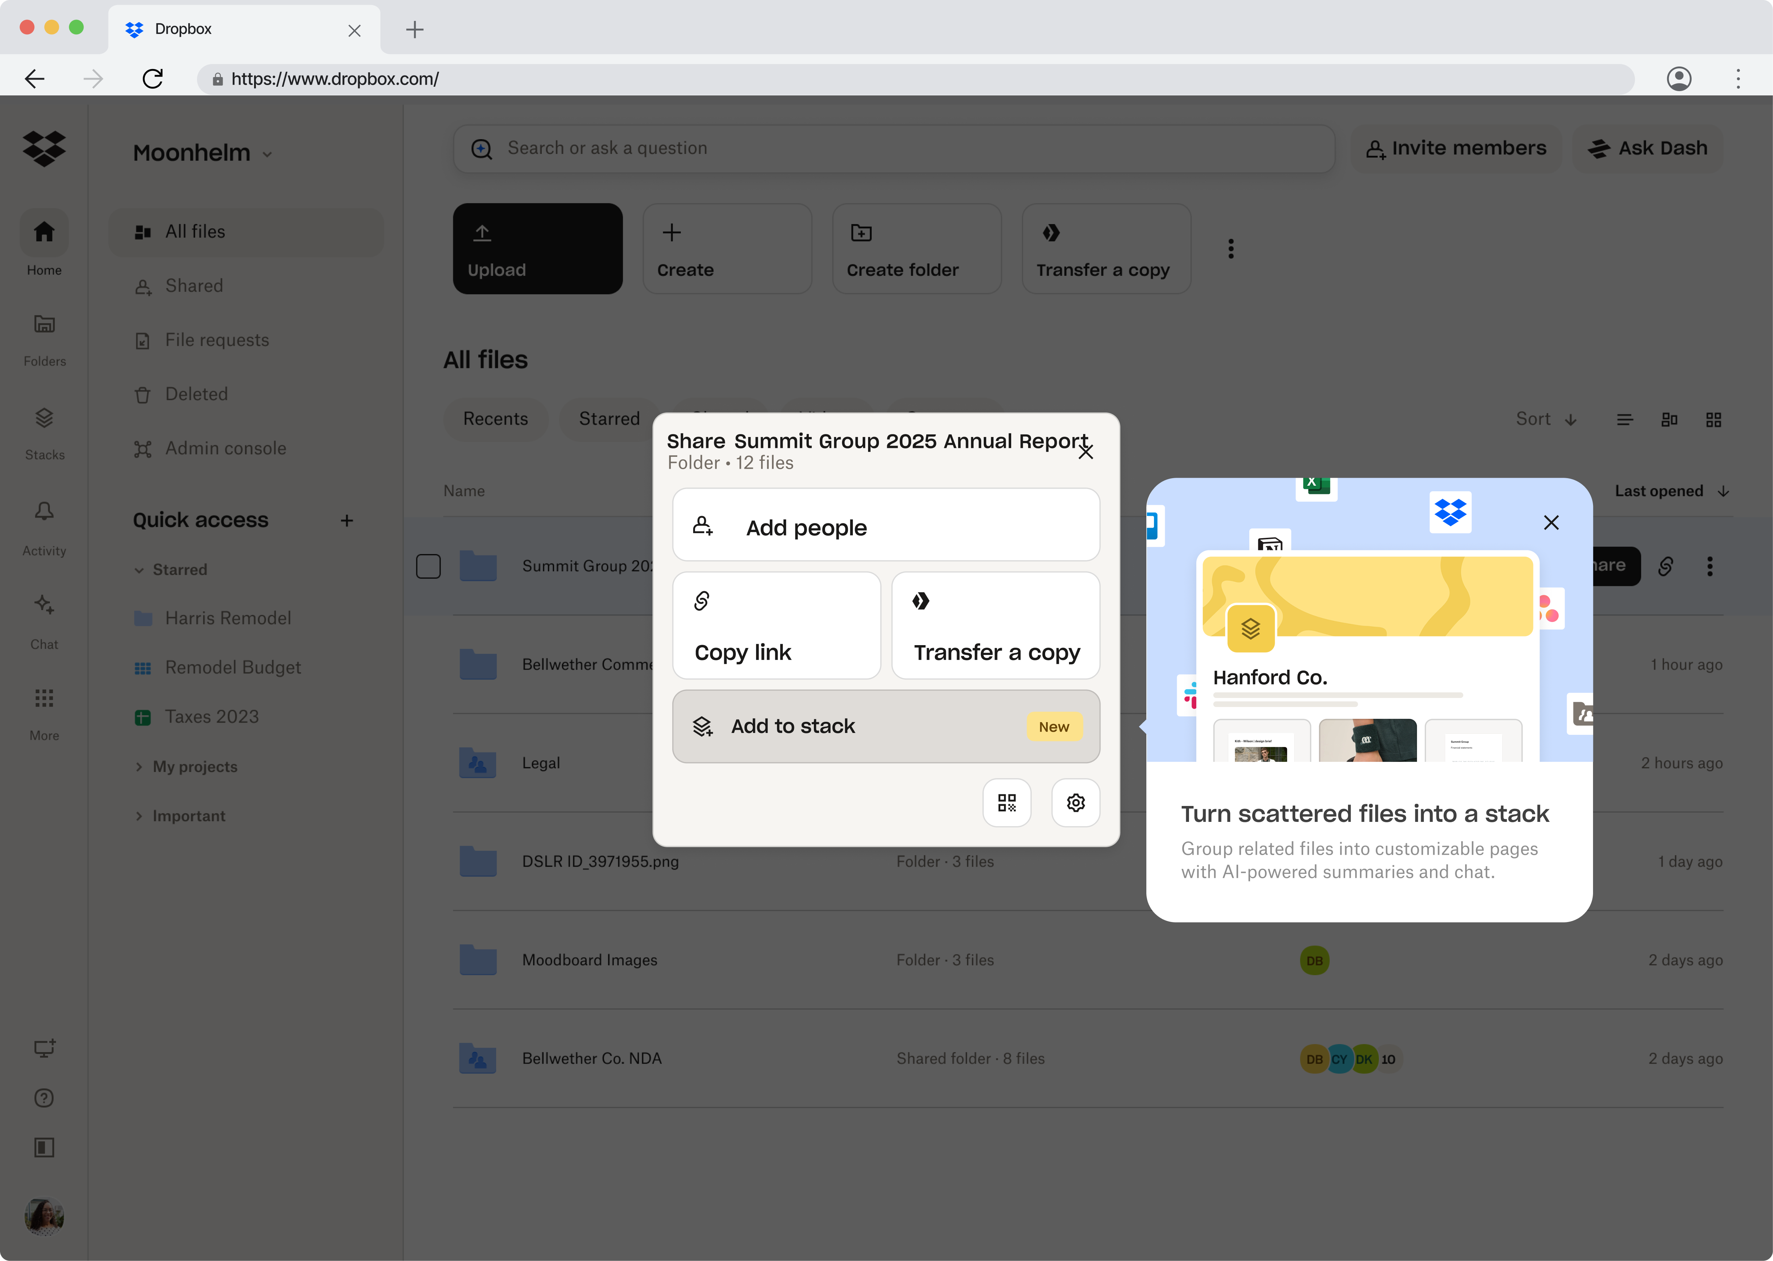Image resolution: width=1773 pixels, height=1261 pixels.
Task: Go to Stacks in the left rail
Action: [x=44, y=419]
